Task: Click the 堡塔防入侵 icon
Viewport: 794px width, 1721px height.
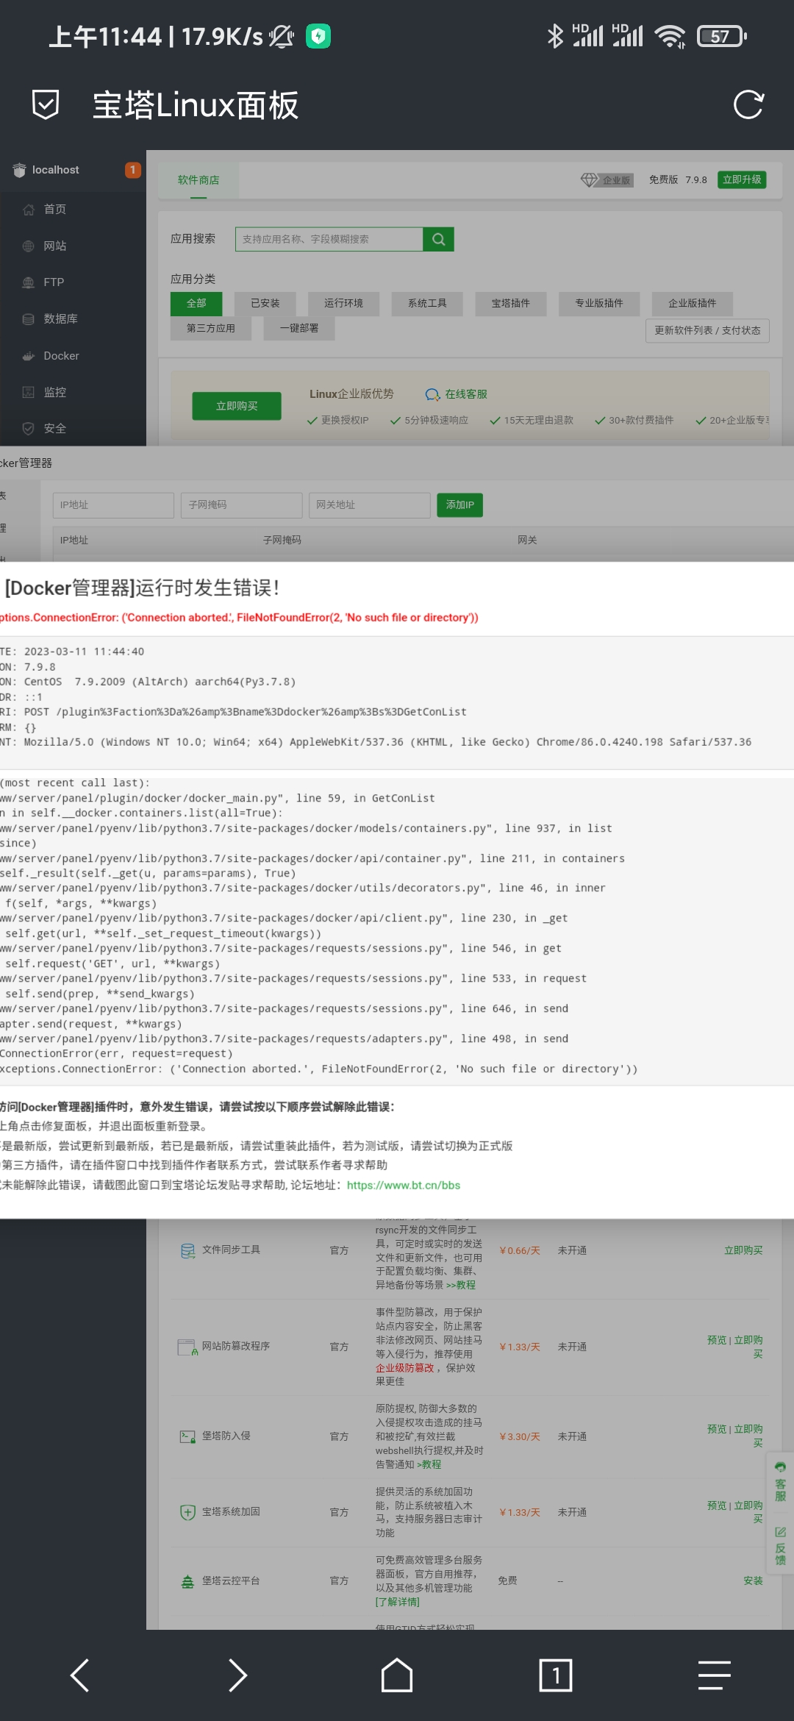Action: pyautogui.click(x=188, y=1436)
